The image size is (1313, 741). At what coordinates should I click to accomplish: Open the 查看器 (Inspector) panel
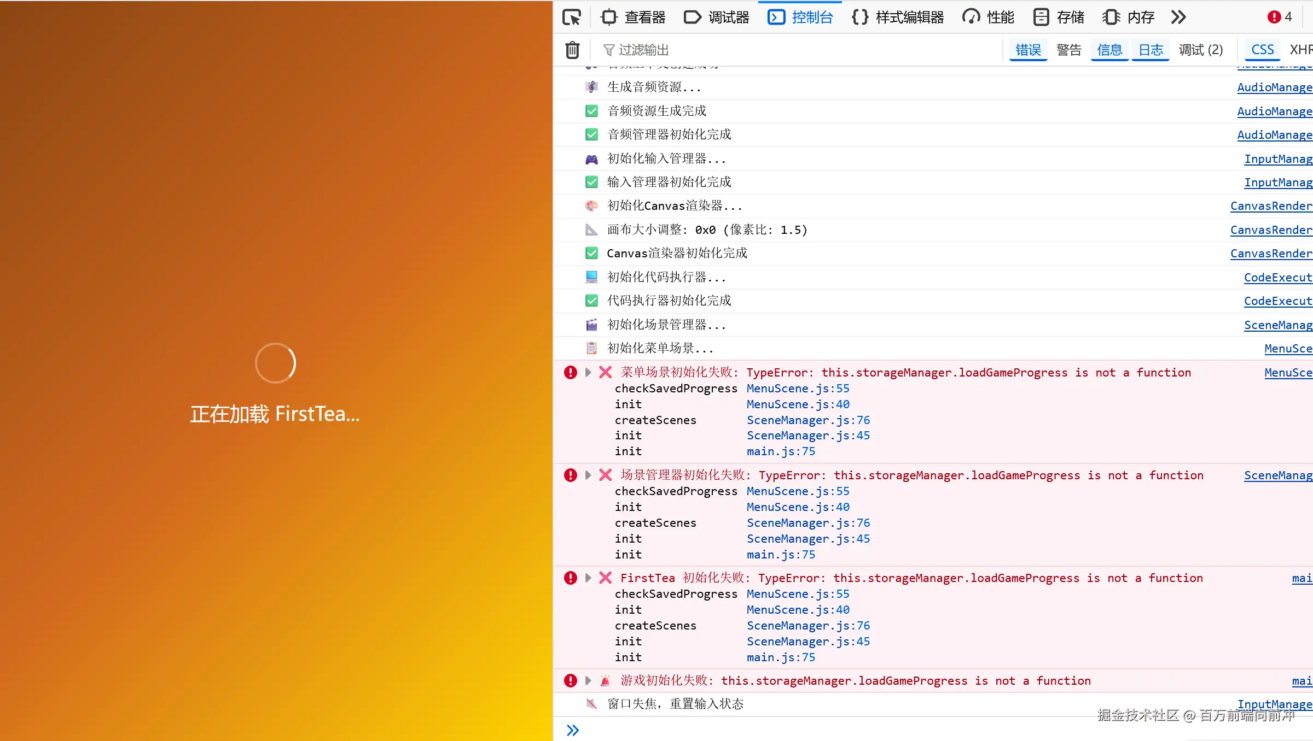633,17
